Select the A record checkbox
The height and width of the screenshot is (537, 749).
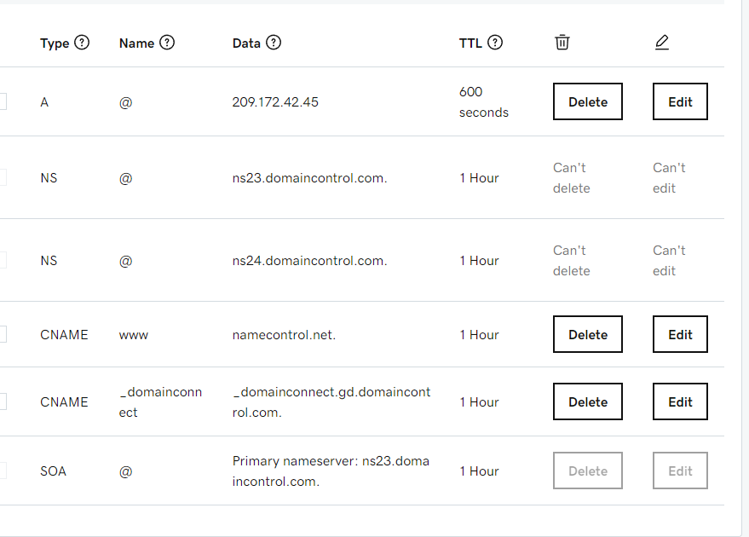point(2,101)
